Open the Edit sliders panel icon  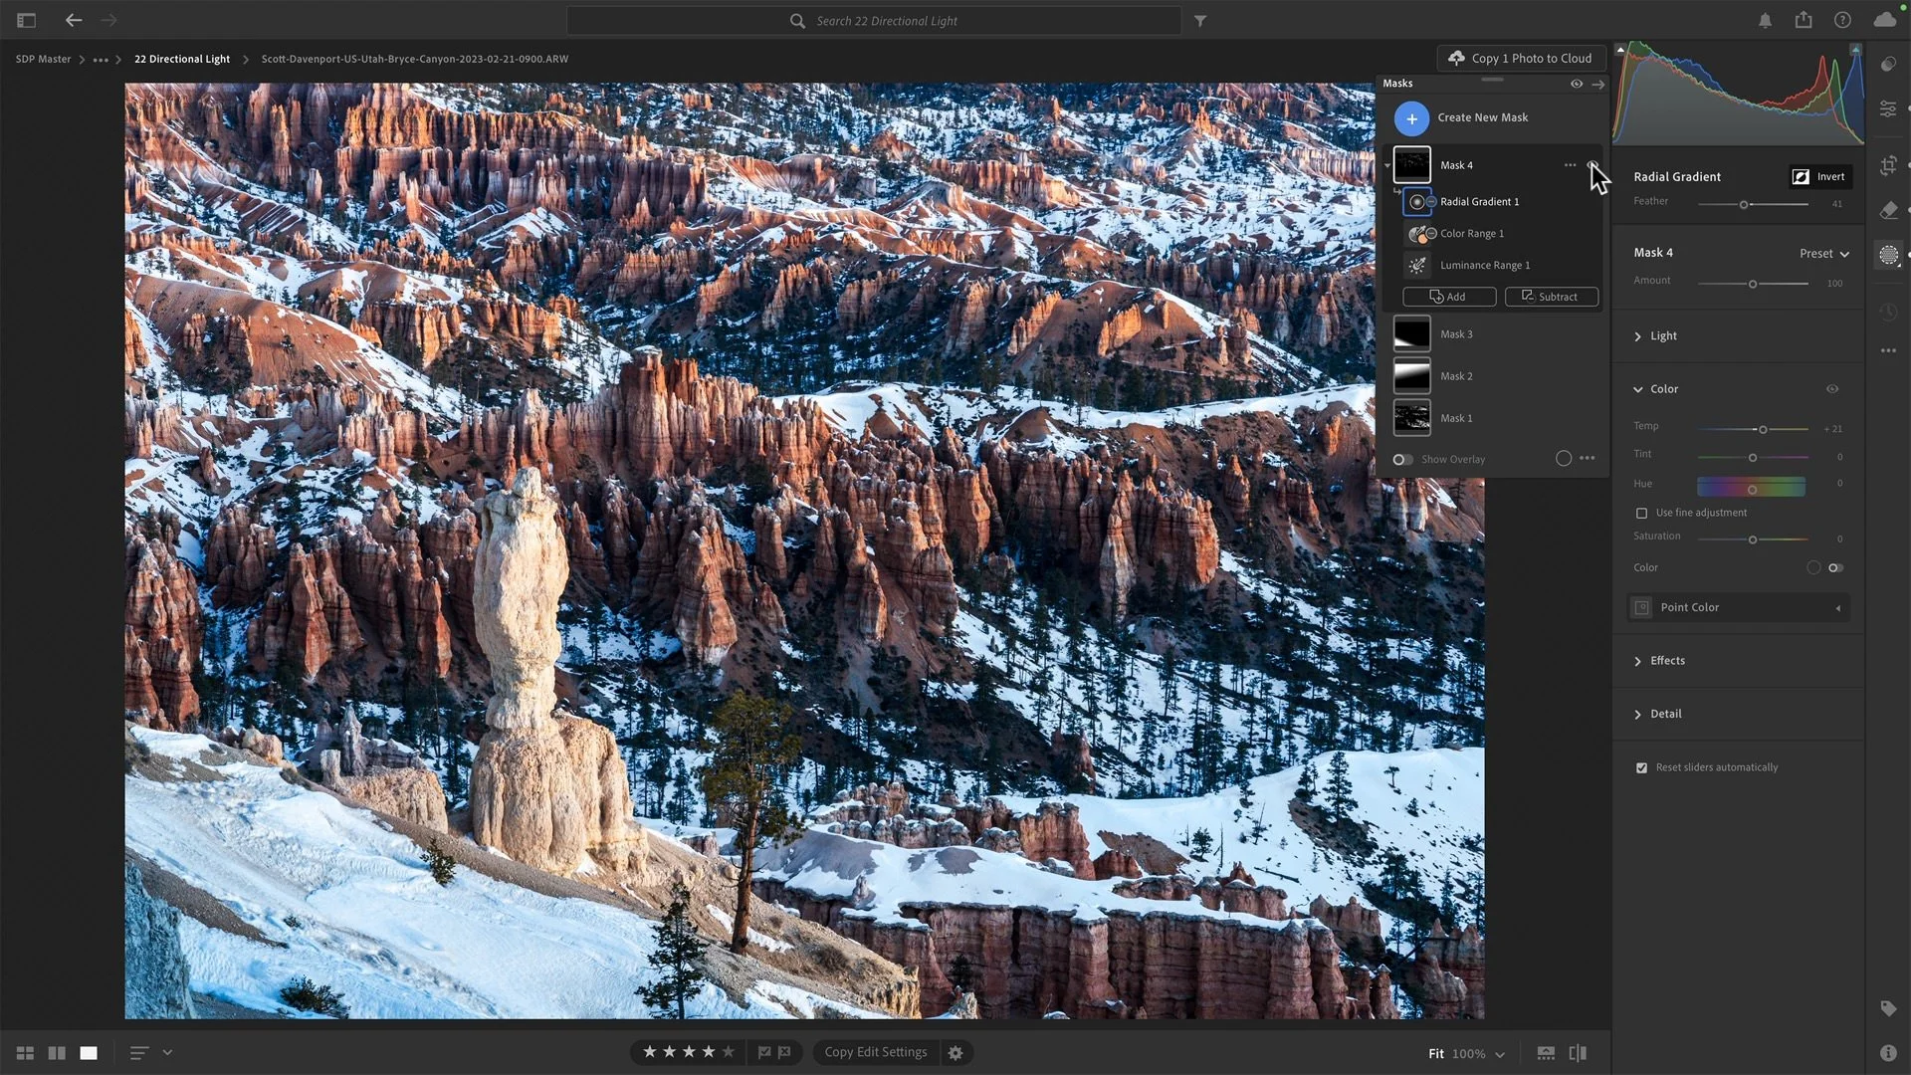(1888, 108)
